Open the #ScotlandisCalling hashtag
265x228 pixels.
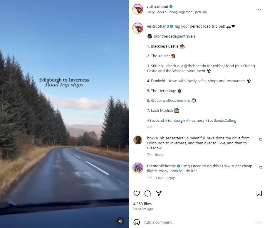click(x=221, y=121)
